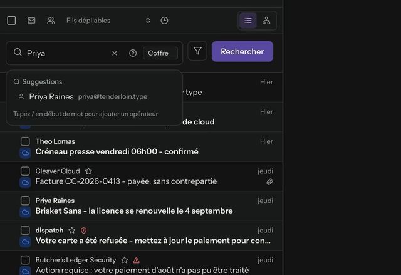
Task: Tick the select-all checkbox in toolbar
Action: tap(11, 21)
